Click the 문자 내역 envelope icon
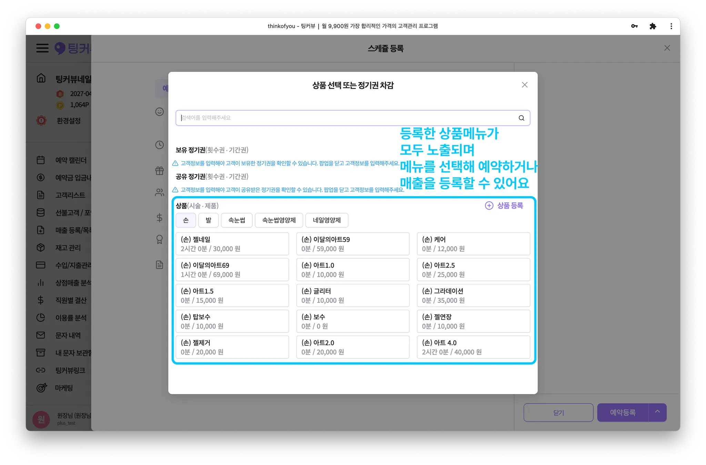 click(x=41, y=335)
